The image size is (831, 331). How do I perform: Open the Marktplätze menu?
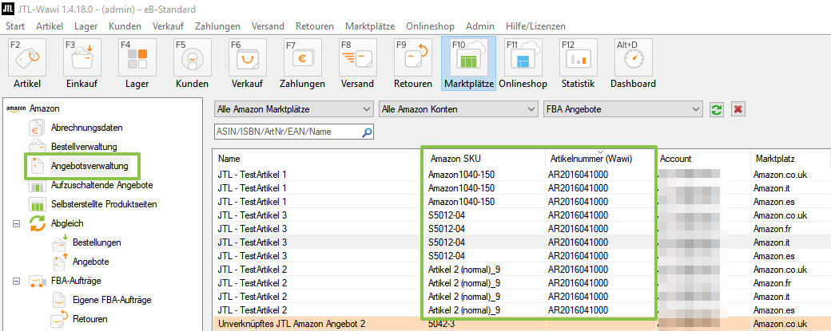pos(369,26)
